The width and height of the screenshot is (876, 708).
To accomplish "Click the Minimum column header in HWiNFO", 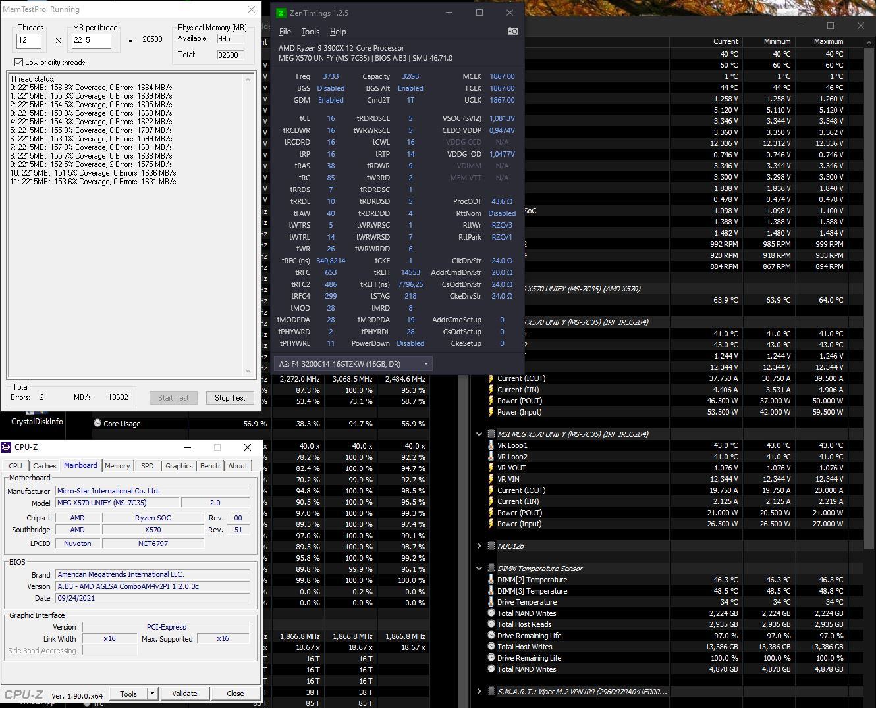I will coord(777,41).
